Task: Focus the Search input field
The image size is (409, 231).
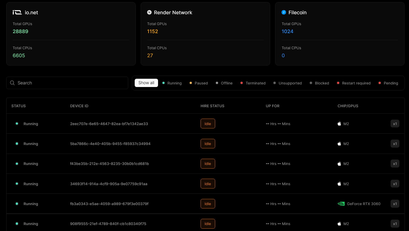Action: point(67,83)
